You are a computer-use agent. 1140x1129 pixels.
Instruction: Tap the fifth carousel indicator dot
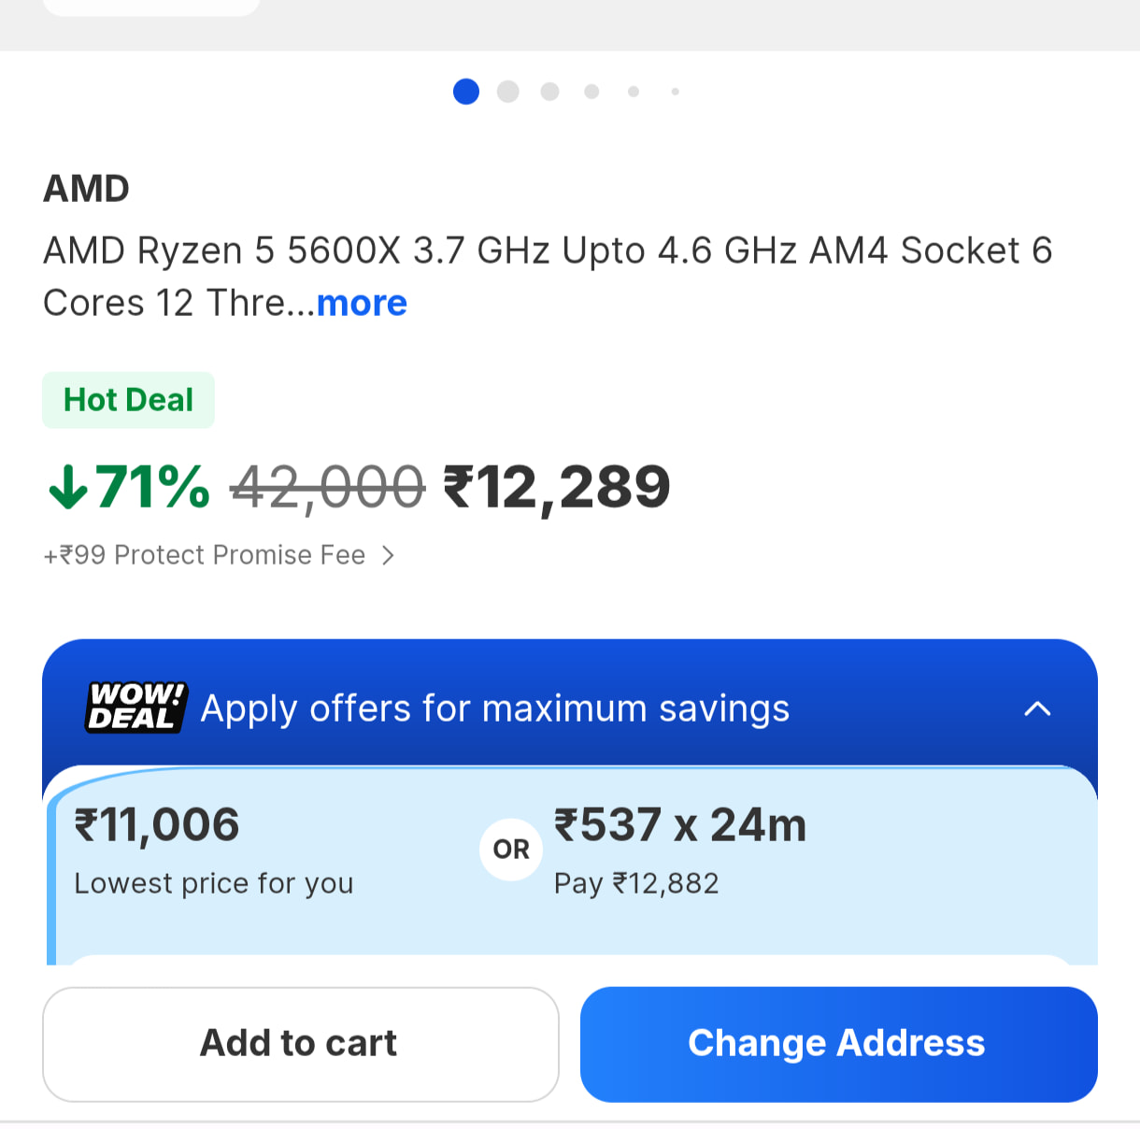(x=634, y=92)
